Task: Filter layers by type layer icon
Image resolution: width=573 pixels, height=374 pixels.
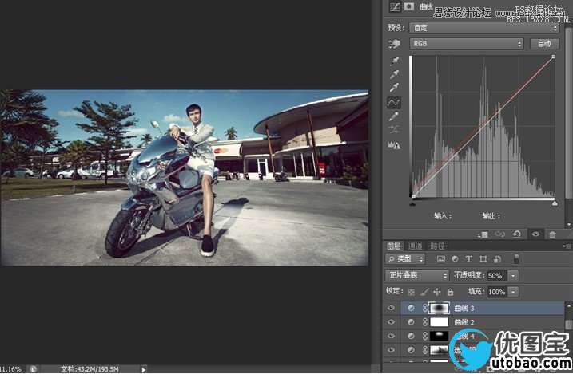Action: coord(469,259)
